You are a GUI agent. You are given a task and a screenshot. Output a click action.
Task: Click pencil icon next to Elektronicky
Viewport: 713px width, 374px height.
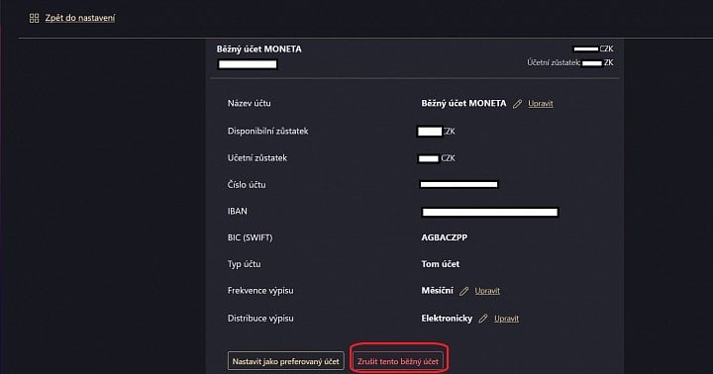tap(483, 319)
